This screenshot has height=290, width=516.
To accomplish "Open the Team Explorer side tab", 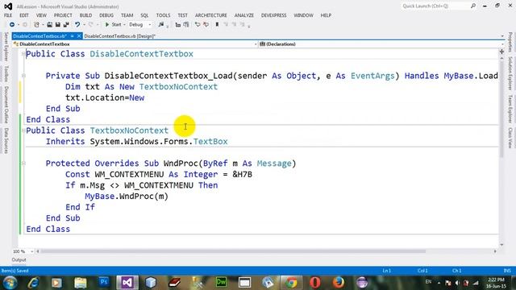I will (510, 110).
